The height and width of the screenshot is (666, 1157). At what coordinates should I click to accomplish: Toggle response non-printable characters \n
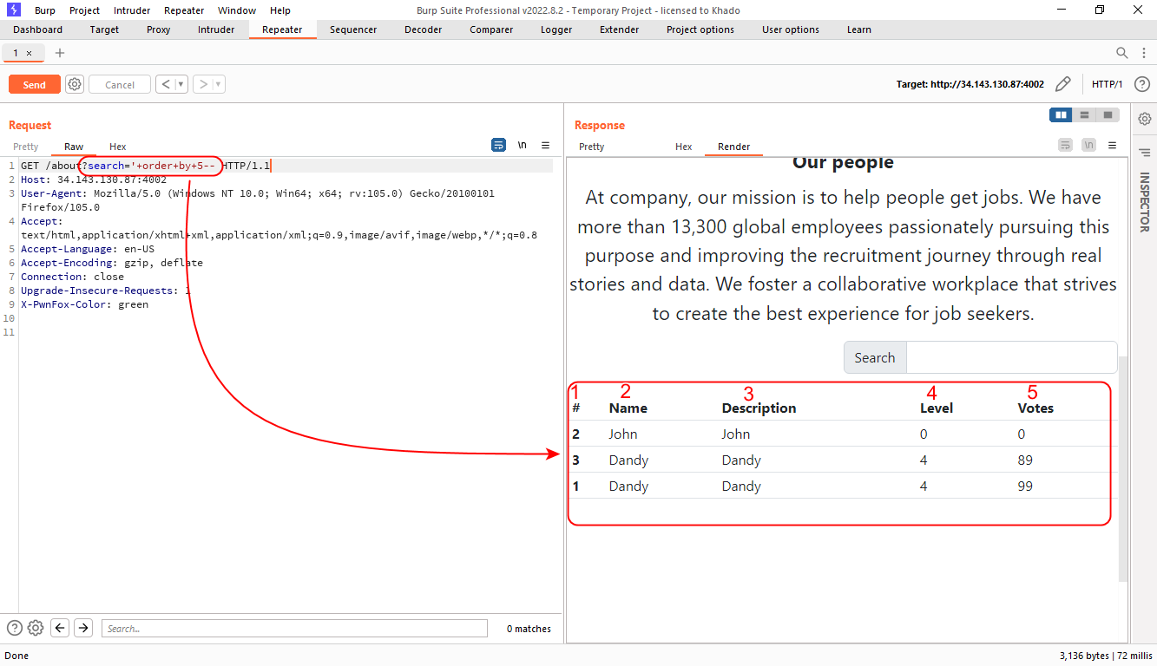pyautogui.click(x=1088, y=145)
